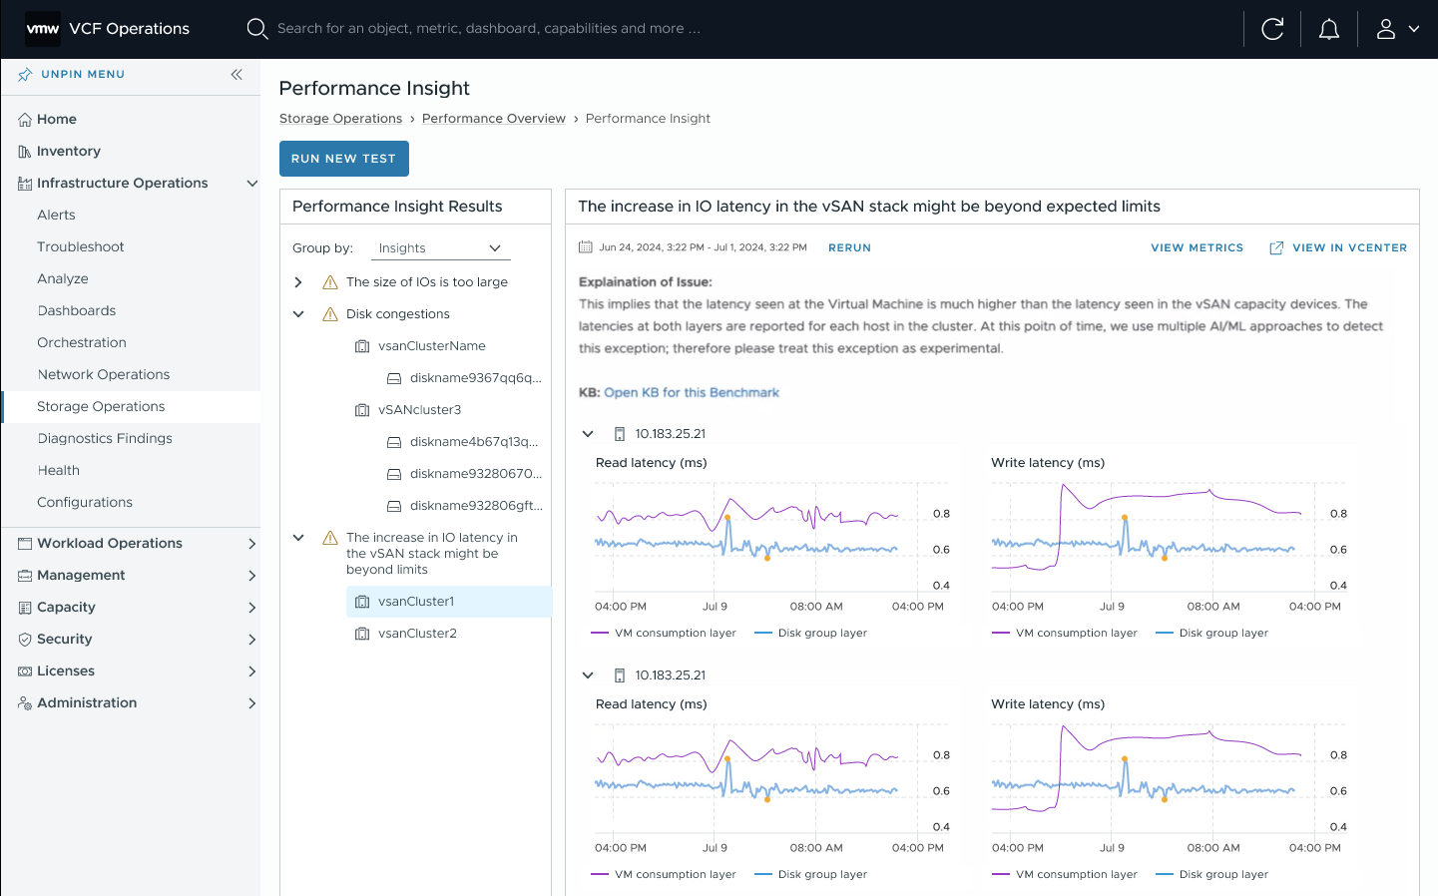Click the Management icon

[25, 576]
